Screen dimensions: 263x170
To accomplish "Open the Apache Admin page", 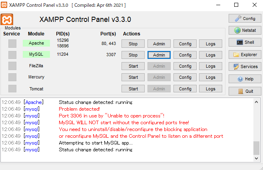I will click(x=159, y=44).
